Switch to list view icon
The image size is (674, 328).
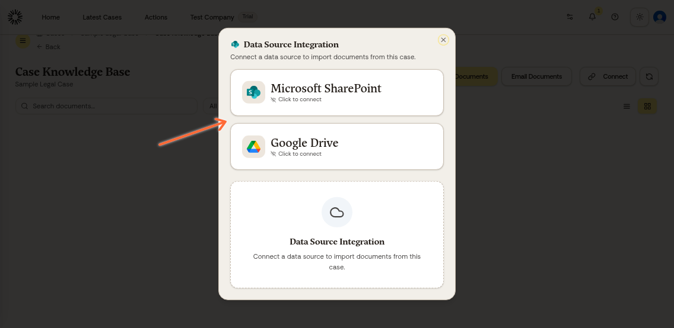627,107
